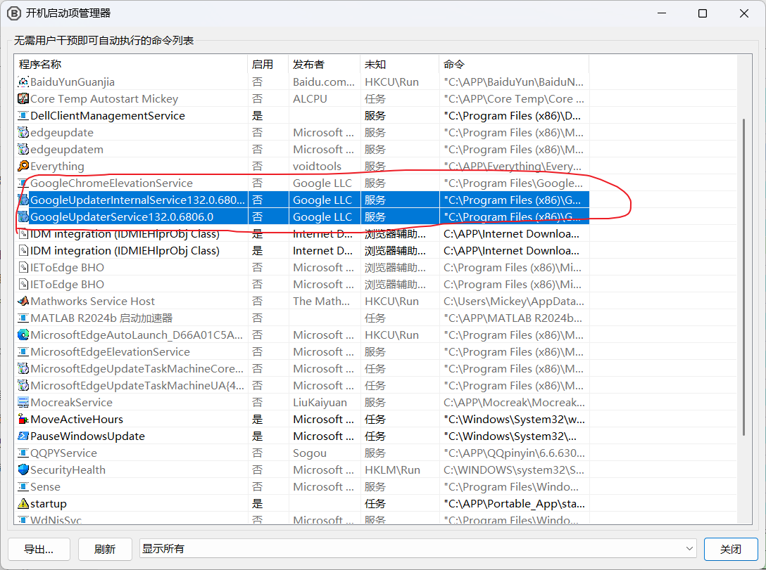Click publisher ALCPU cell
Image resolution: width=766 pixels, height=570 pixels.
tap(310, 99)
